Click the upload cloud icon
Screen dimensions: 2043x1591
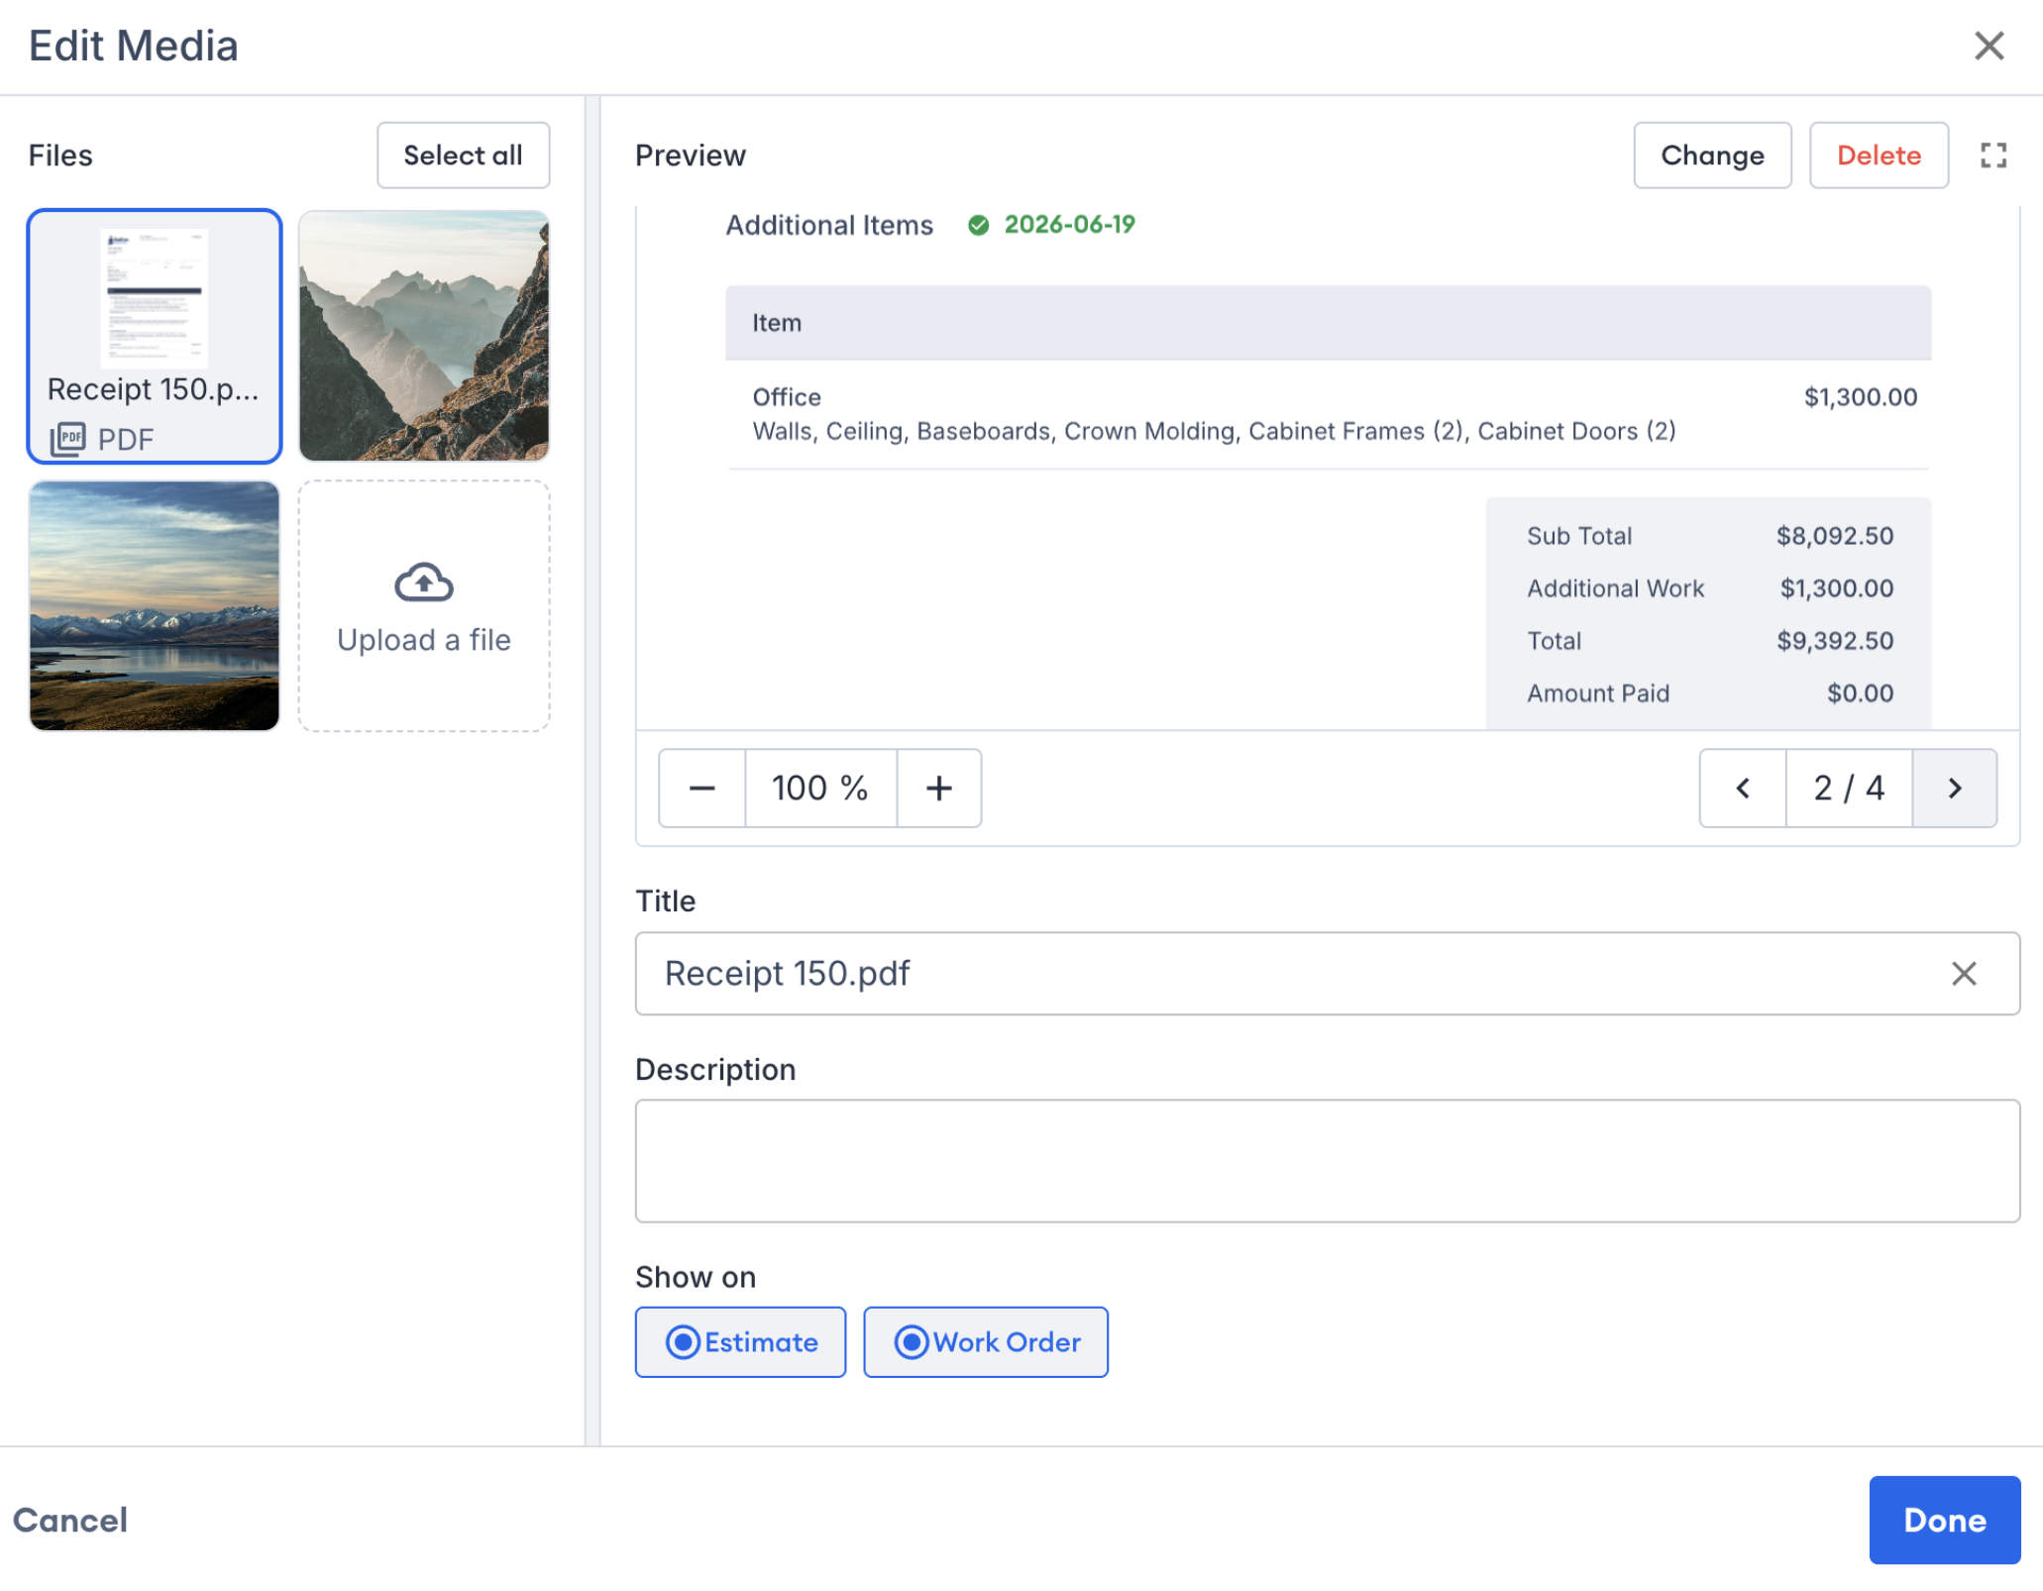click(x=424, y=583)
